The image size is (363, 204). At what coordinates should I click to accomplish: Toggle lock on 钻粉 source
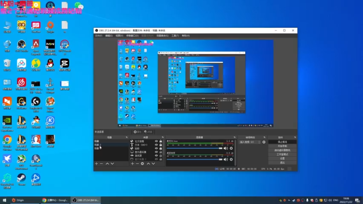(161, 149)
